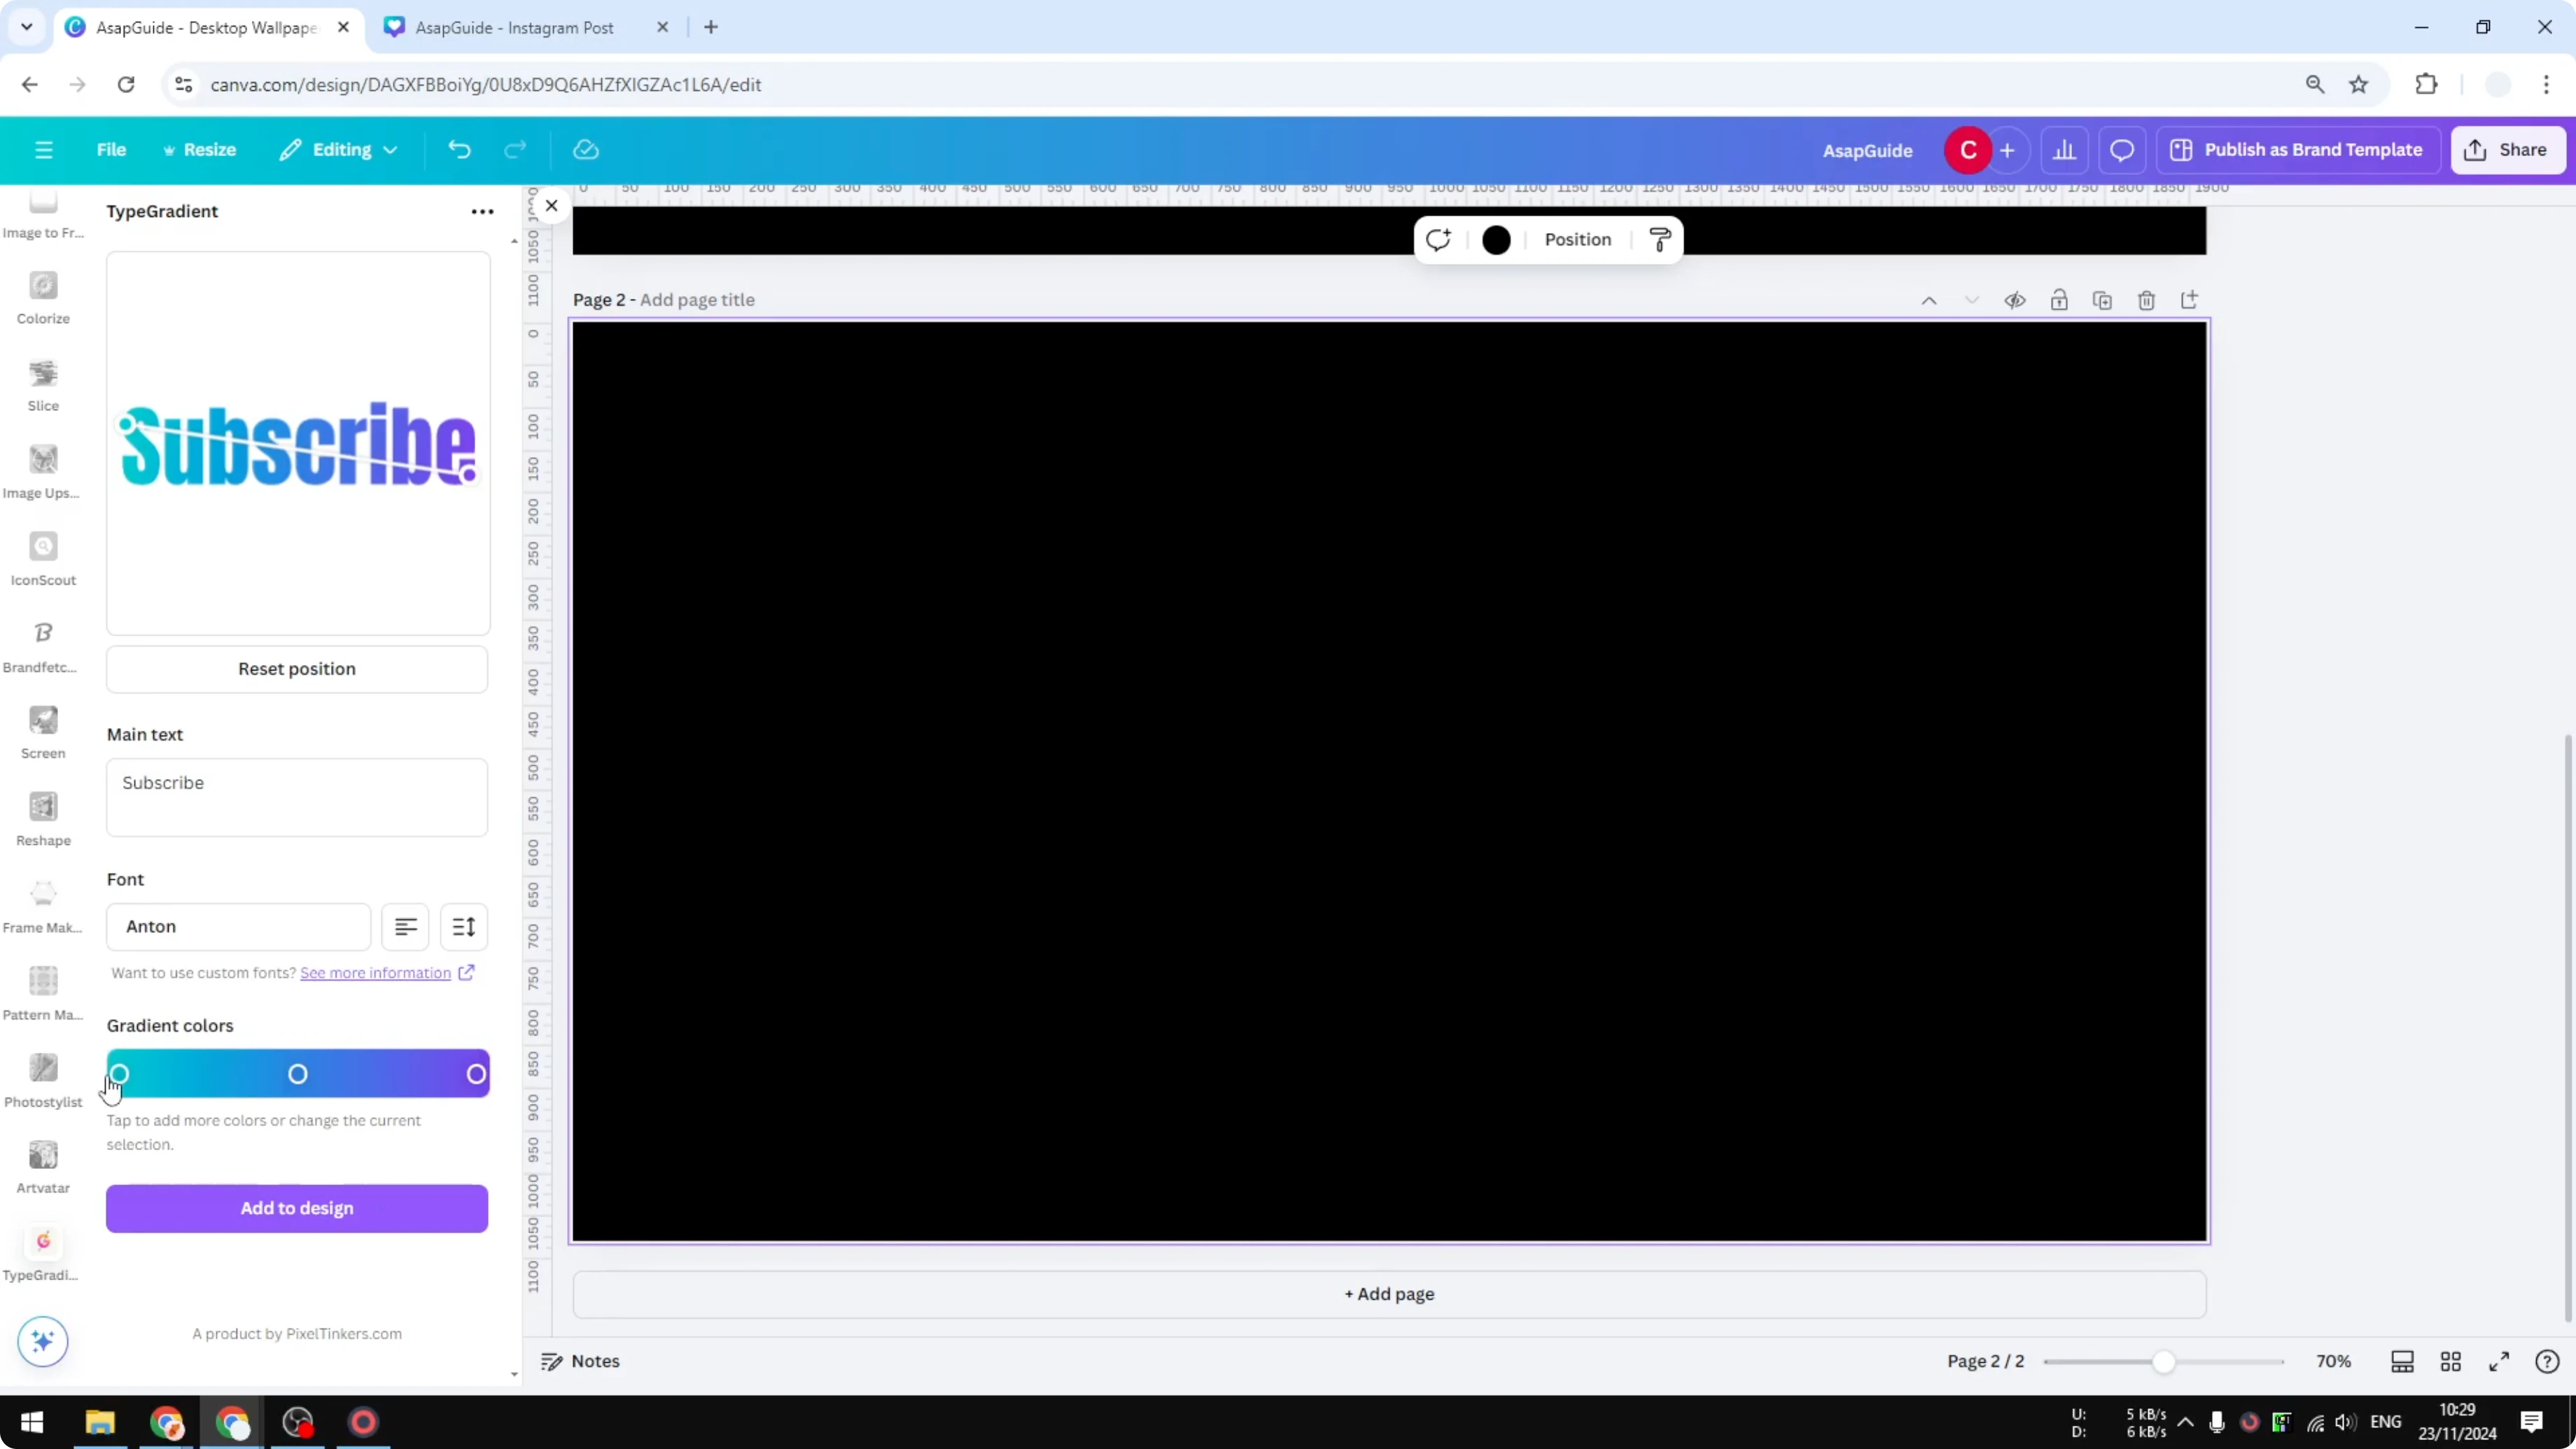Image resolution: width=2576 pixels, height=1449 pixels.
Task: Add a comment from the floating toolbar
Action: tap(1438, 239)
